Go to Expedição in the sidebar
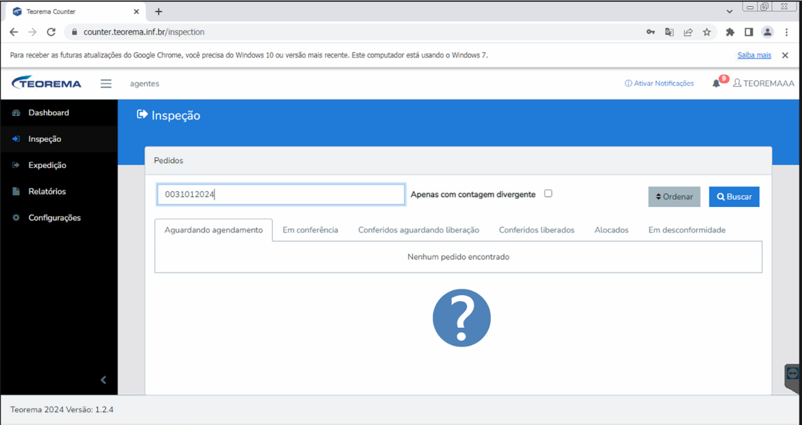The width and height of the screenshot is (802, 425). pyautogui.click(x=47, y=165)
